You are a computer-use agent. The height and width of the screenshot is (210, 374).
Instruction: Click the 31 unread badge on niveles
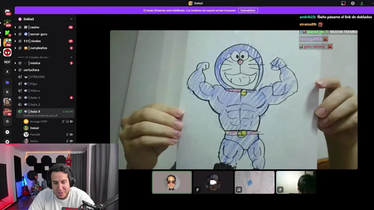(70, 41)
